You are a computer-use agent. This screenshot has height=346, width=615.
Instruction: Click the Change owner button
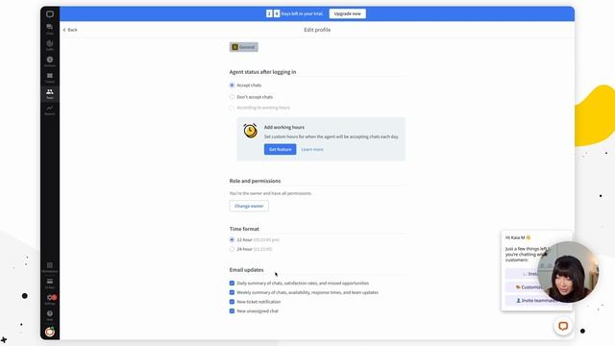pyautogui.click(x=249, y=206)
